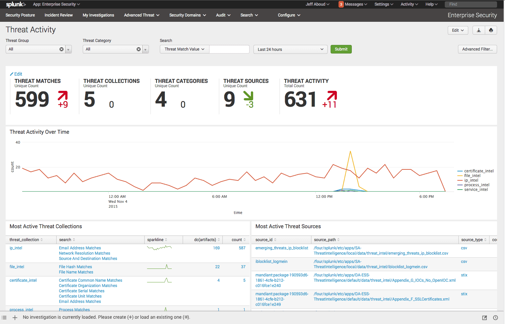Viewport: 505px width, 324px height.
Task: Sort by threat_collection column
Action: (x=26, y=240)
